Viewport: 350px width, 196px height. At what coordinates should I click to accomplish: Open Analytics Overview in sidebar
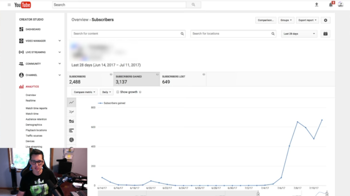coord(31,95)
